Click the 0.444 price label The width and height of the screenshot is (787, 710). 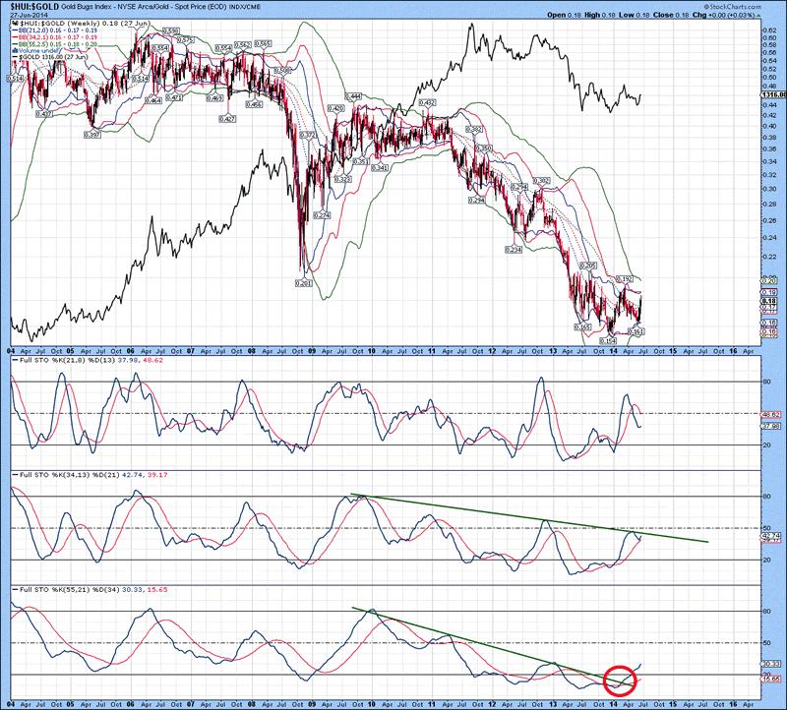click(353, 95)
